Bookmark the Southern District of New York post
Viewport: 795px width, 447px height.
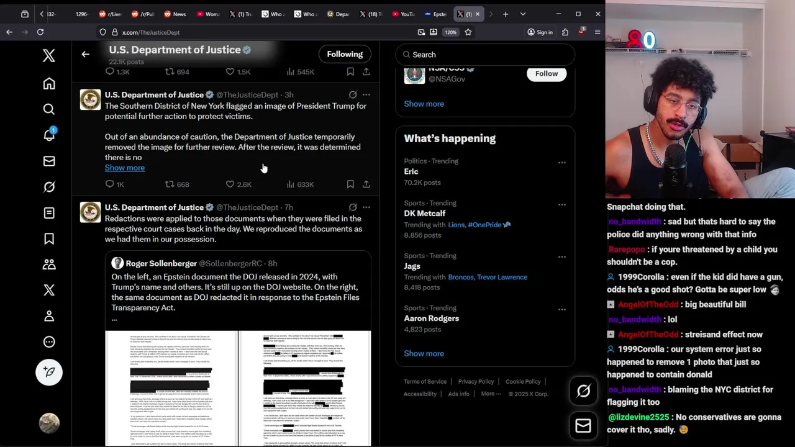(x=350, y=184)
